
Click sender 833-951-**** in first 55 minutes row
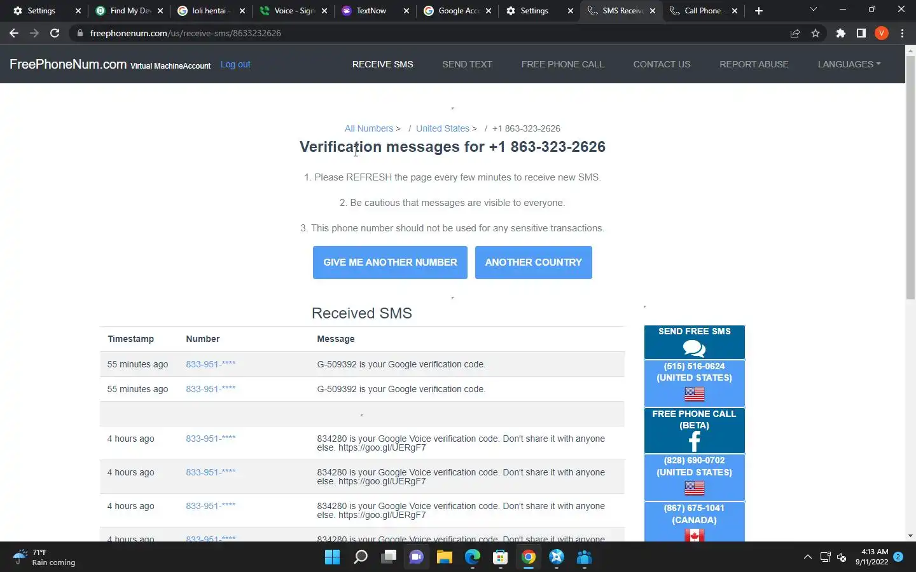click(211, 364)
